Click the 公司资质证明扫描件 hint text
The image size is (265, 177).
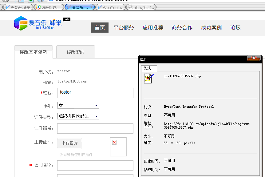pyautogui.click(x=76, y=155)
